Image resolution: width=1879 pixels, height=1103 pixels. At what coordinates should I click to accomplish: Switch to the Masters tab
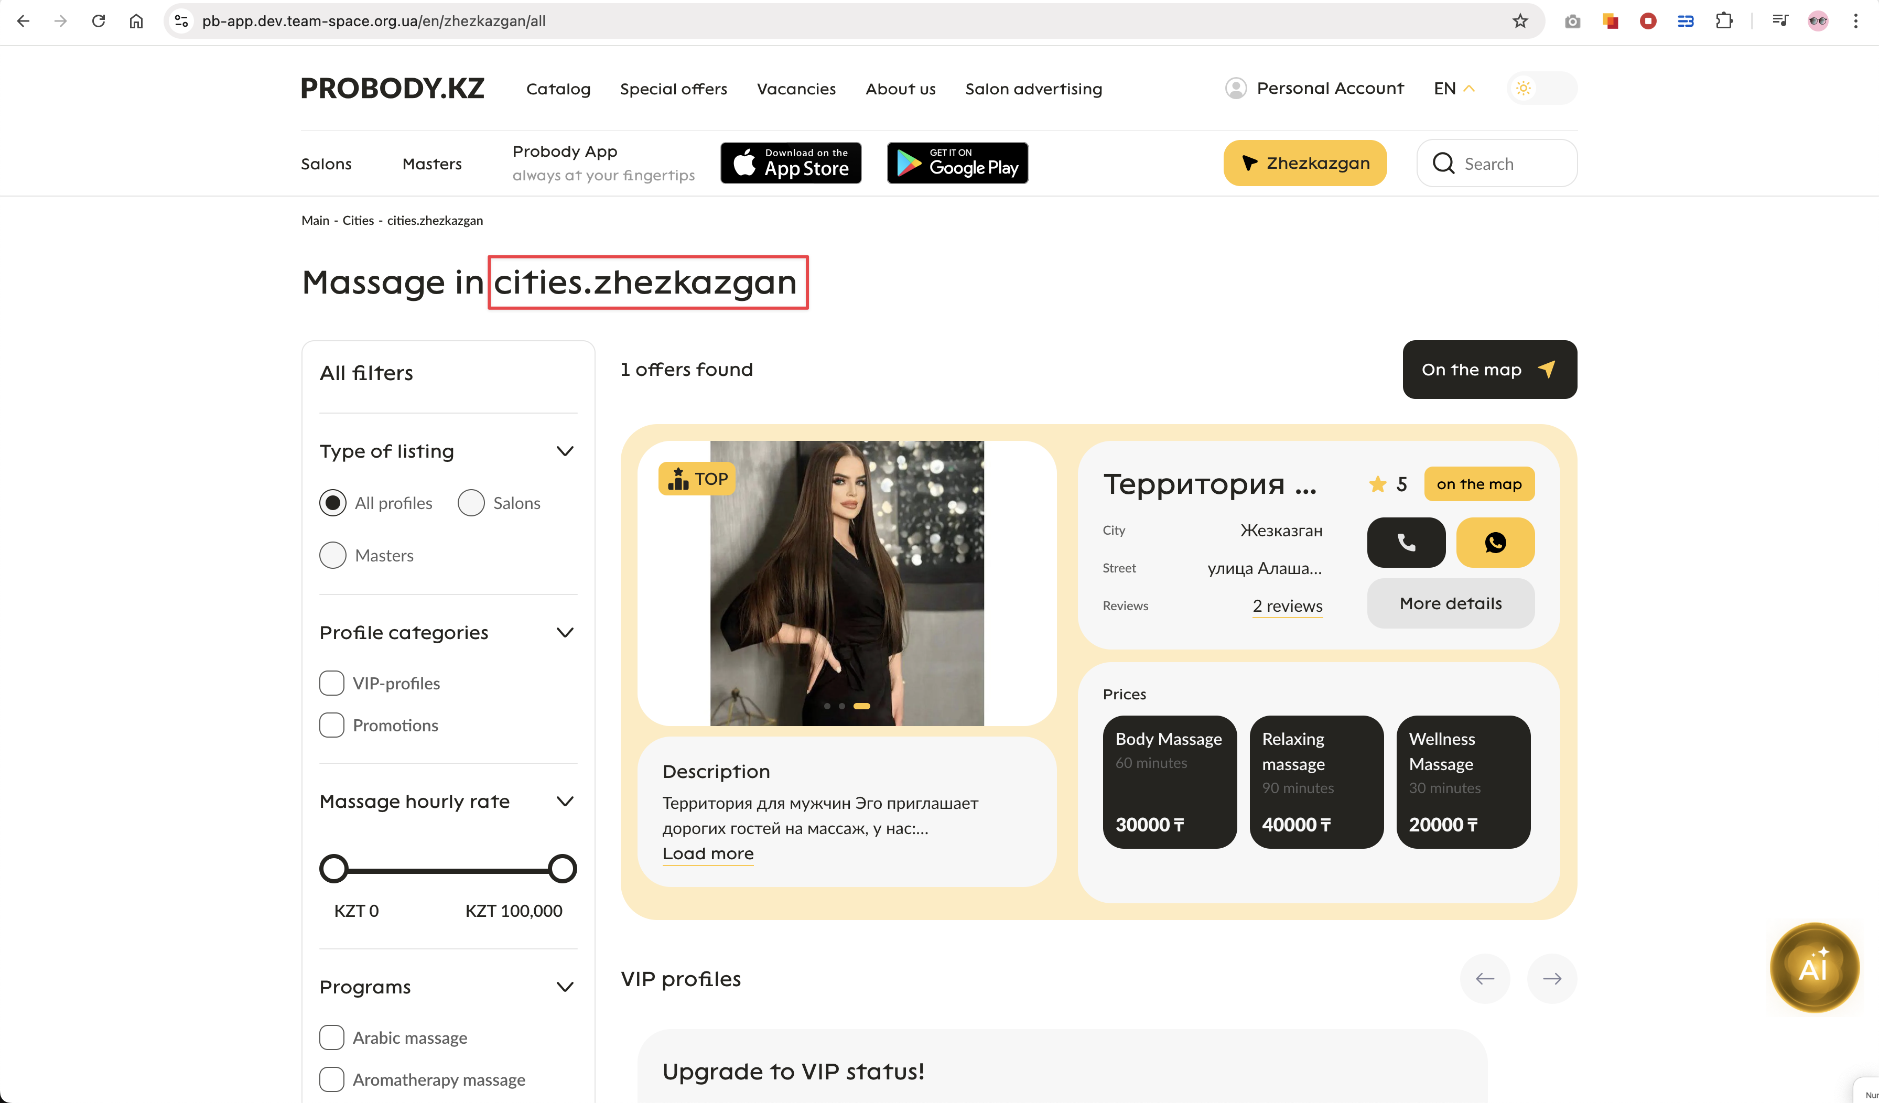pyautogui.click(x=431, y=164)
